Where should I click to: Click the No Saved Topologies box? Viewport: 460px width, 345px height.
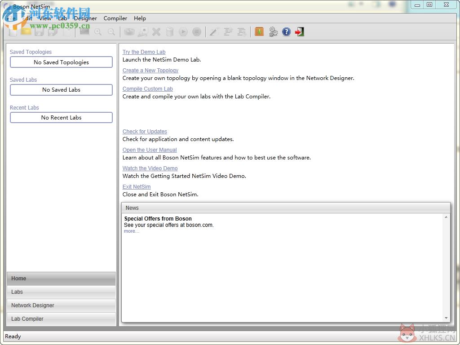[x=61, y=62]
